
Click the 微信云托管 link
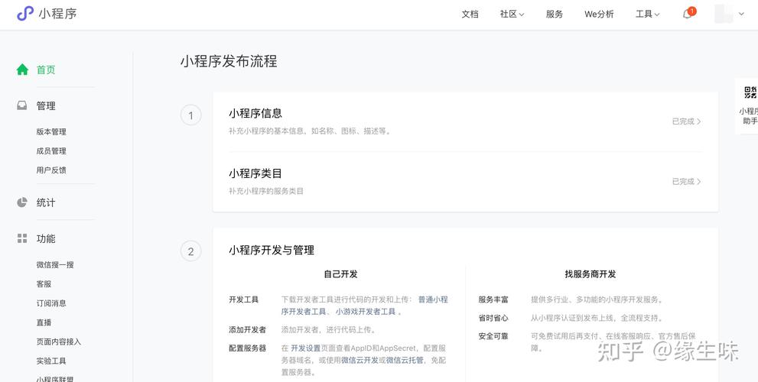[405, 361]
